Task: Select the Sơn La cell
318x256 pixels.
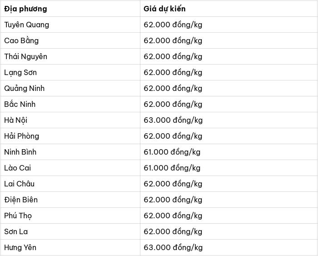Action: pyautogui.click(x=16, y=231)
